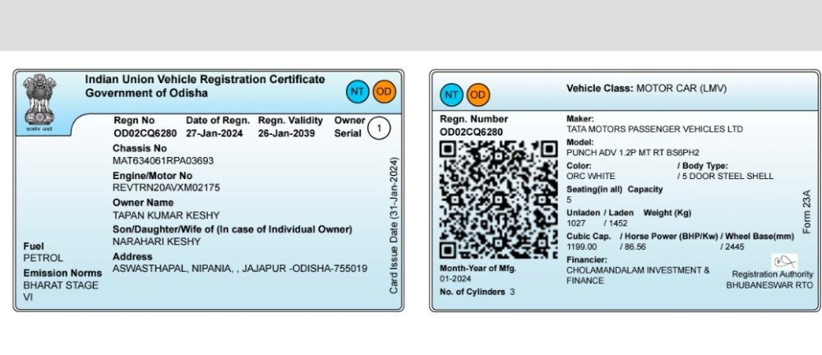Select body type '/ 5 DOOR STEEL SHELL'
The height and width of the screenshot is (355, 822).
pos(725,176)
